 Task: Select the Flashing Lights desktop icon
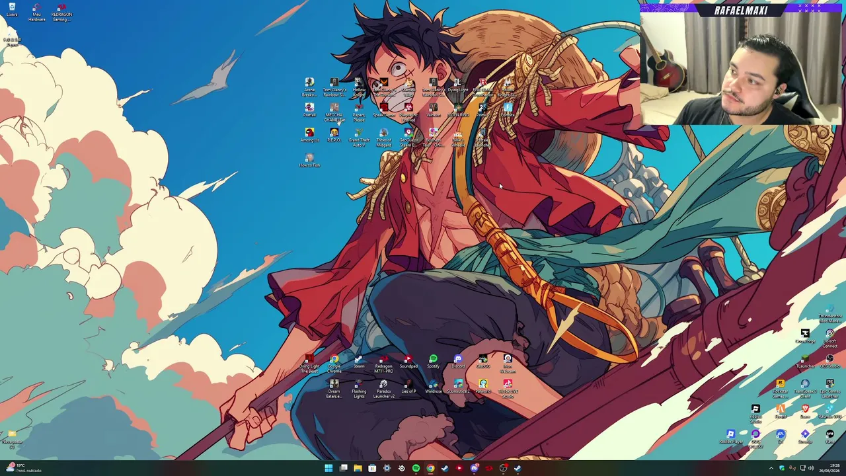[359, 389]
